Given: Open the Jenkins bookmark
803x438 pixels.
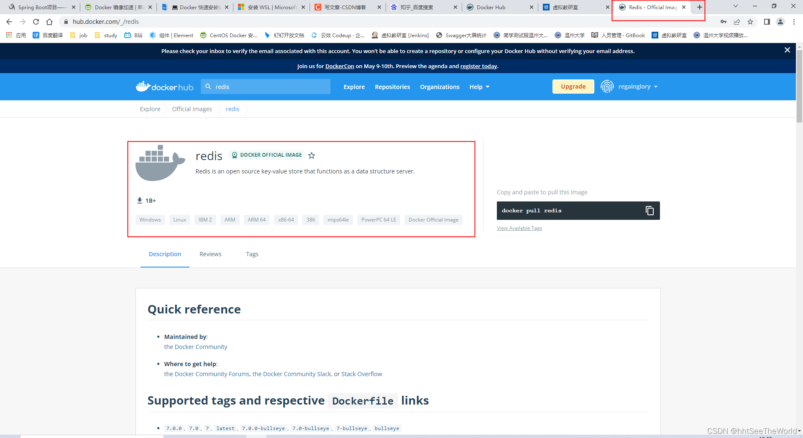Looking at the screenshot, I should (400, 35).
